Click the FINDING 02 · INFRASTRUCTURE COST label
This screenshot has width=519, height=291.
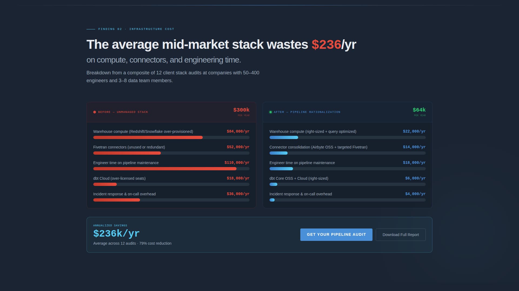click(136, 29)
